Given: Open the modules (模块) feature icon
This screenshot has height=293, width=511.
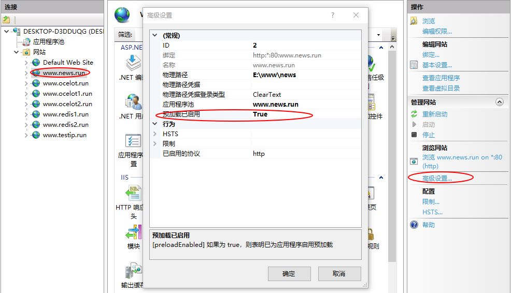Looking at the screenshot, I should click(x=134, y=232).
